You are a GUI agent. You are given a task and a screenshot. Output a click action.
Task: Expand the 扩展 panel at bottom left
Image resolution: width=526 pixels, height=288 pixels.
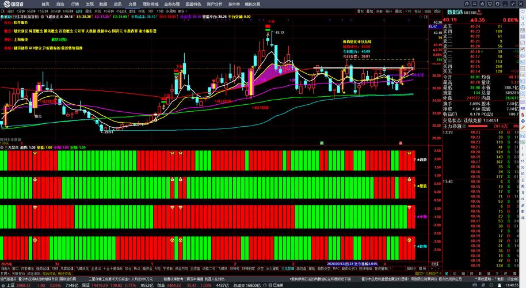[x=4, y=274]
